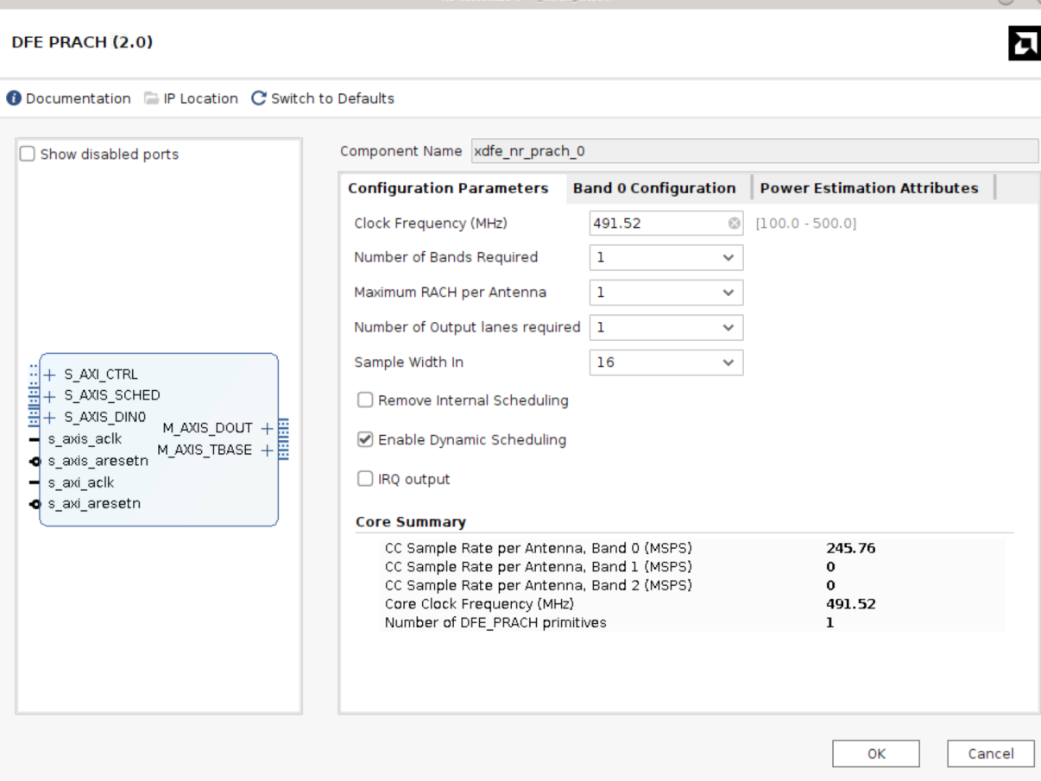Enable Show disabled ports checkbox
Image resolution: width=1041 pixels, height=781 pixels.
click(28, 154)
